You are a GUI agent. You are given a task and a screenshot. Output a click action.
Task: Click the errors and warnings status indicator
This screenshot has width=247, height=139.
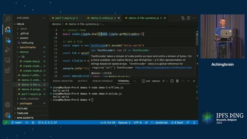47,122
